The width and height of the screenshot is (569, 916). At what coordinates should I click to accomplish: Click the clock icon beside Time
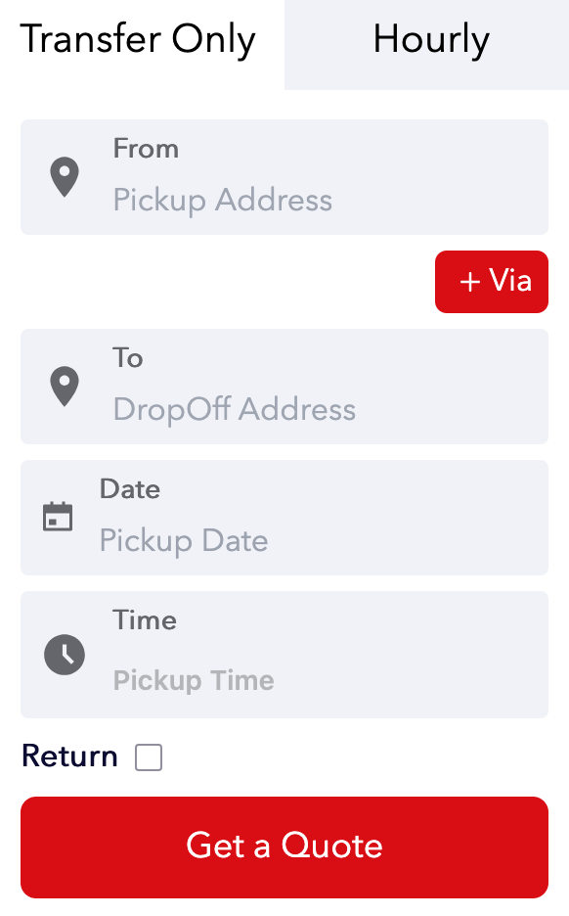click(x=65, y=655)
